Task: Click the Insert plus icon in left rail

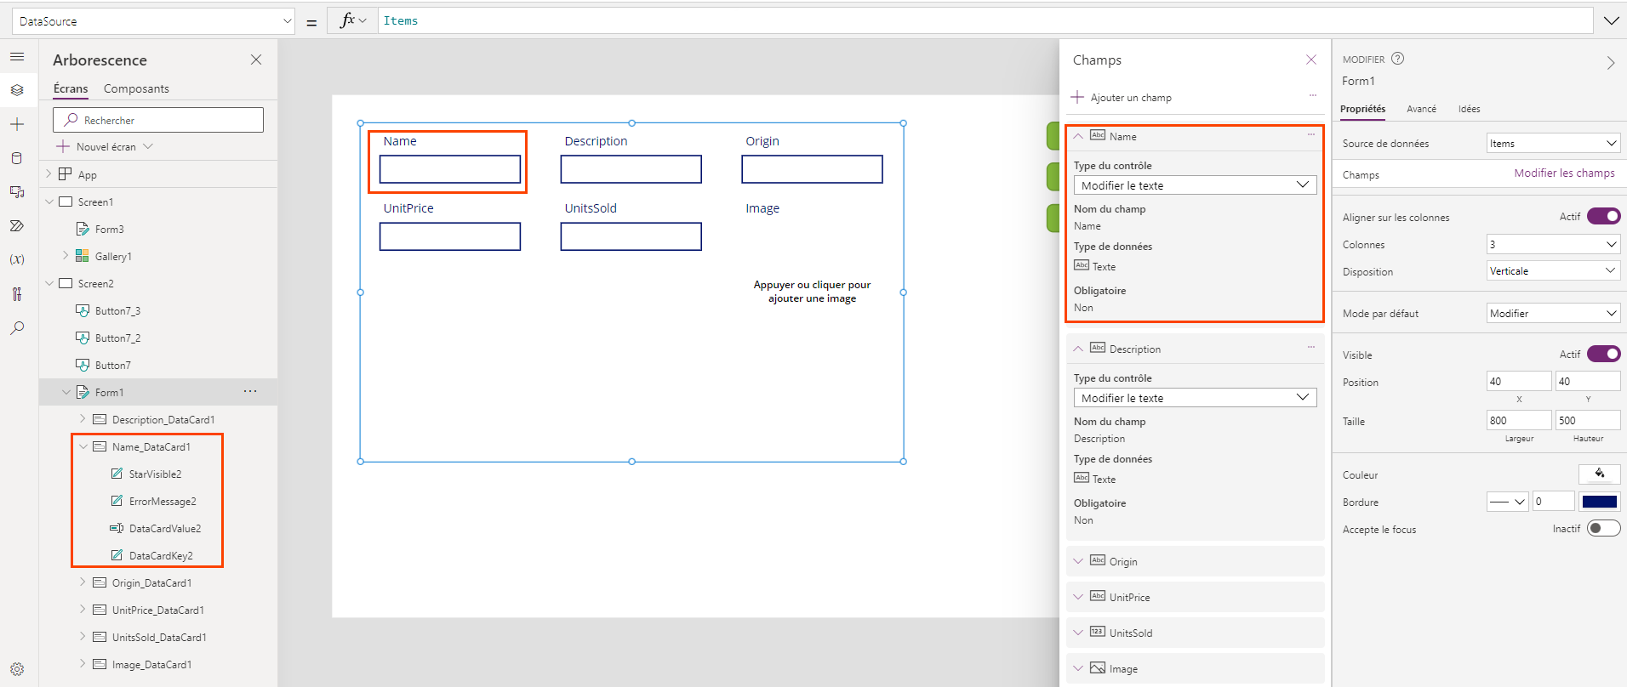Action: point(17,124)
